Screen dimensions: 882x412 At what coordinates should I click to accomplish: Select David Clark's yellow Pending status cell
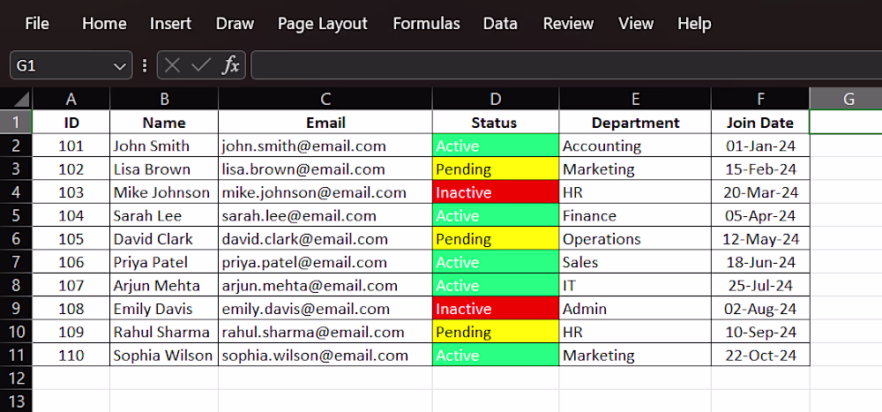click(x=496, y=239)
